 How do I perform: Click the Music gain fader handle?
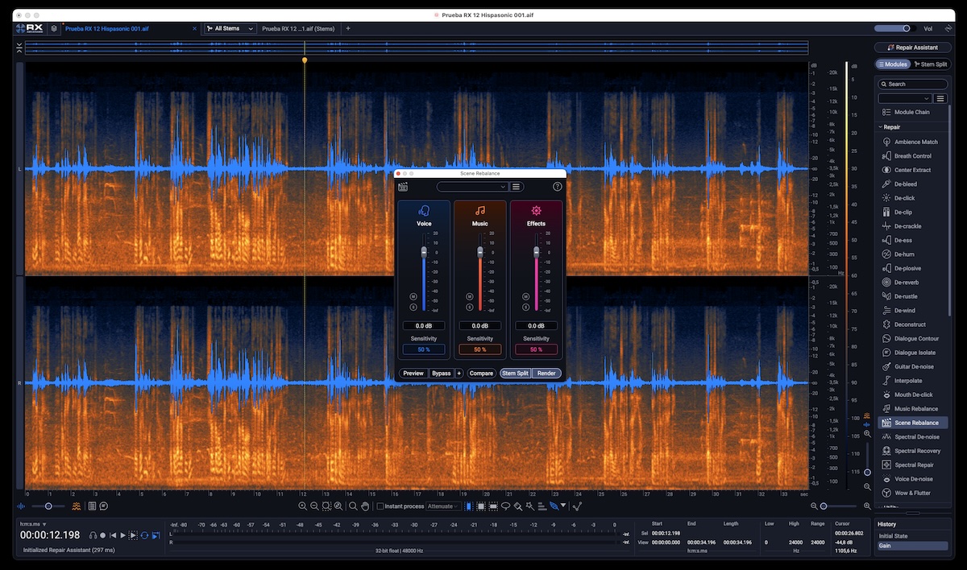480,251
